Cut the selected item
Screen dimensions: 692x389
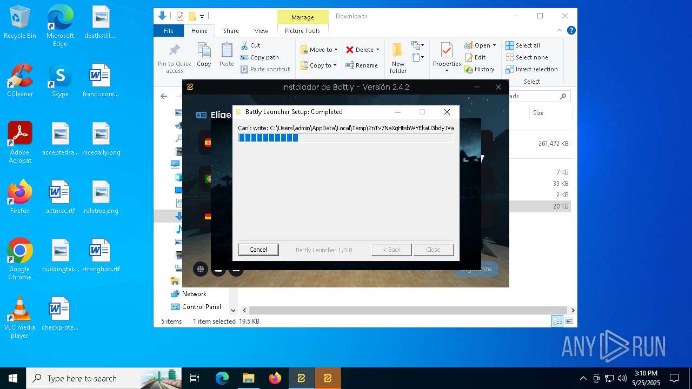(x=251, y=45)
